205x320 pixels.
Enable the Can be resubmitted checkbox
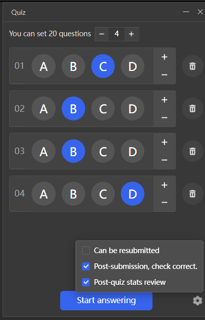[86, 251]
